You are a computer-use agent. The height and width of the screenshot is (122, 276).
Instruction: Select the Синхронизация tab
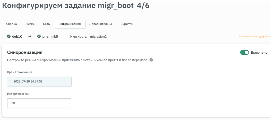pos(69,24)
